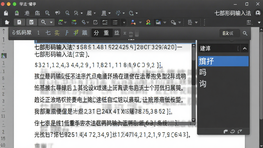
Task: Click the search magnifier button in second toolbar
Action: [43, 22]
